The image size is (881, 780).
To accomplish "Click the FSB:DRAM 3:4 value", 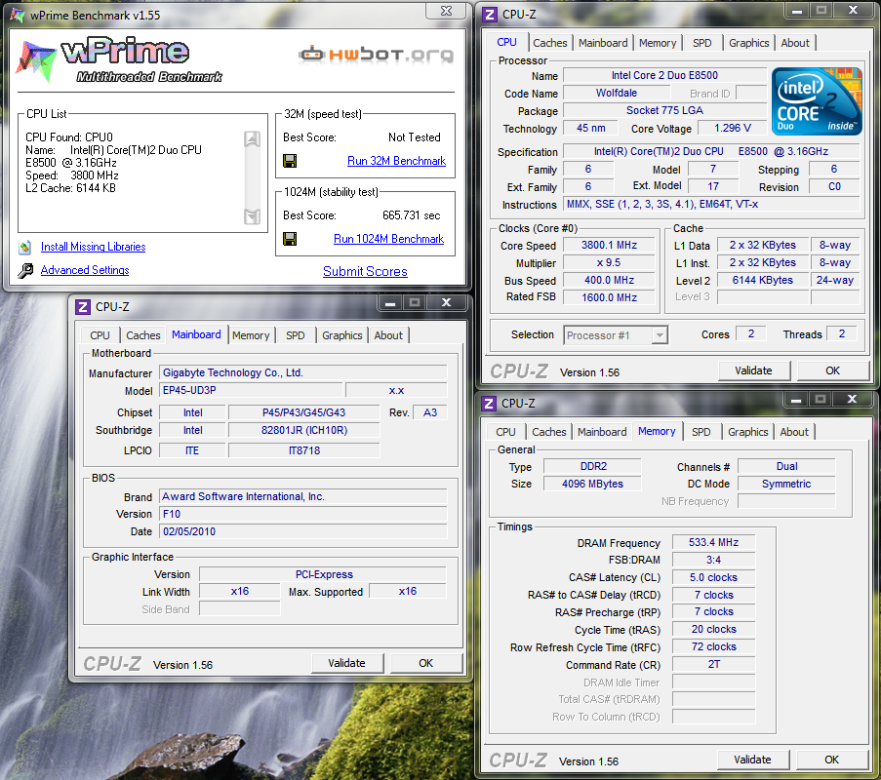I will point(713,560).
